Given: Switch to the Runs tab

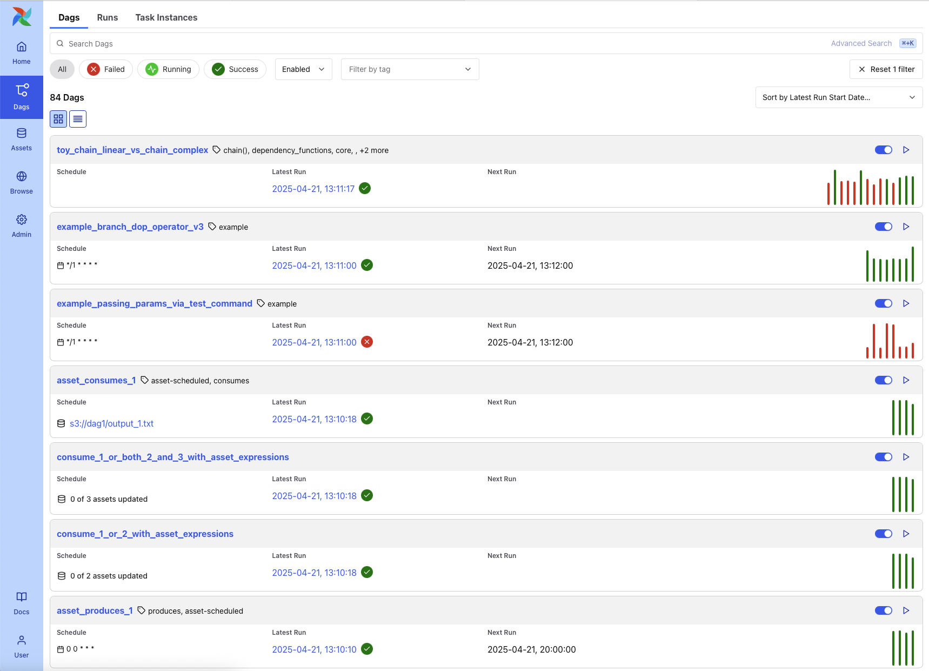Looking at the screenshot, I should coord(108,17).
